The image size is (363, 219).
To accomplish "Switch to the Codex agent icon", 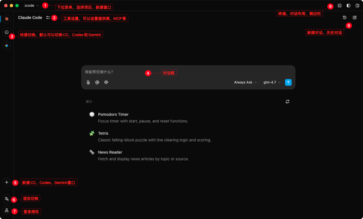I will tap(6, 32).
